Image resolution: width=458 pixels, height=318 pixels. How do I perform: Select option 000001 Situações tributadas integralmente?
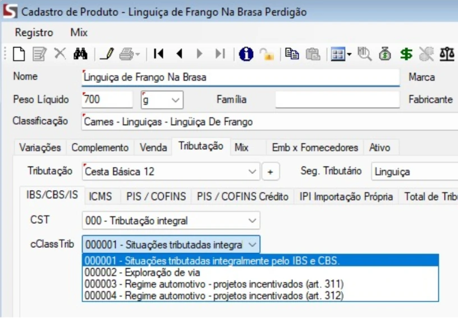coord(260,261)
